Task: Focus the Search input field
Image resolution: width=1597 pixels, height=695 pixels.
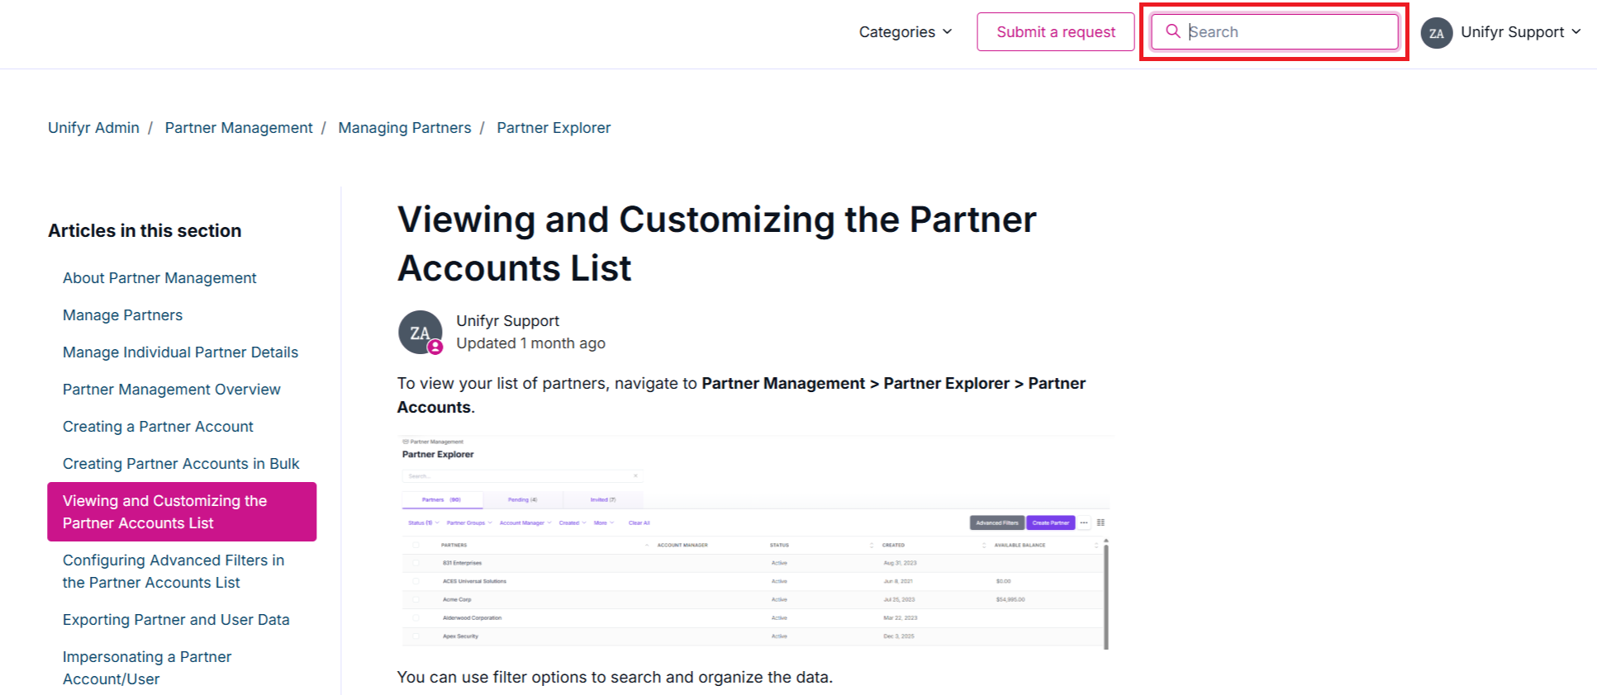Action: point(1275,32)
